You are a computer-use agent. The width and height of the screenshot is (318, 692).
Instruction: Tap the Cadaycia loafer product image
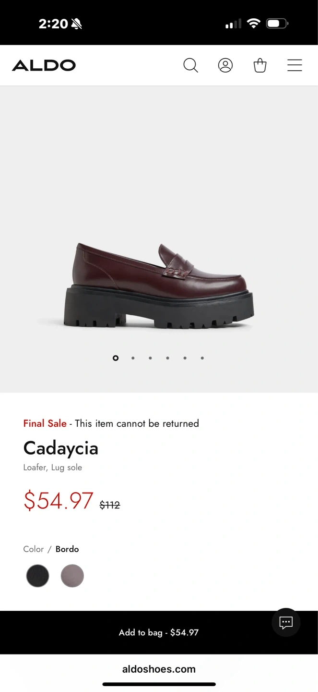159,286
